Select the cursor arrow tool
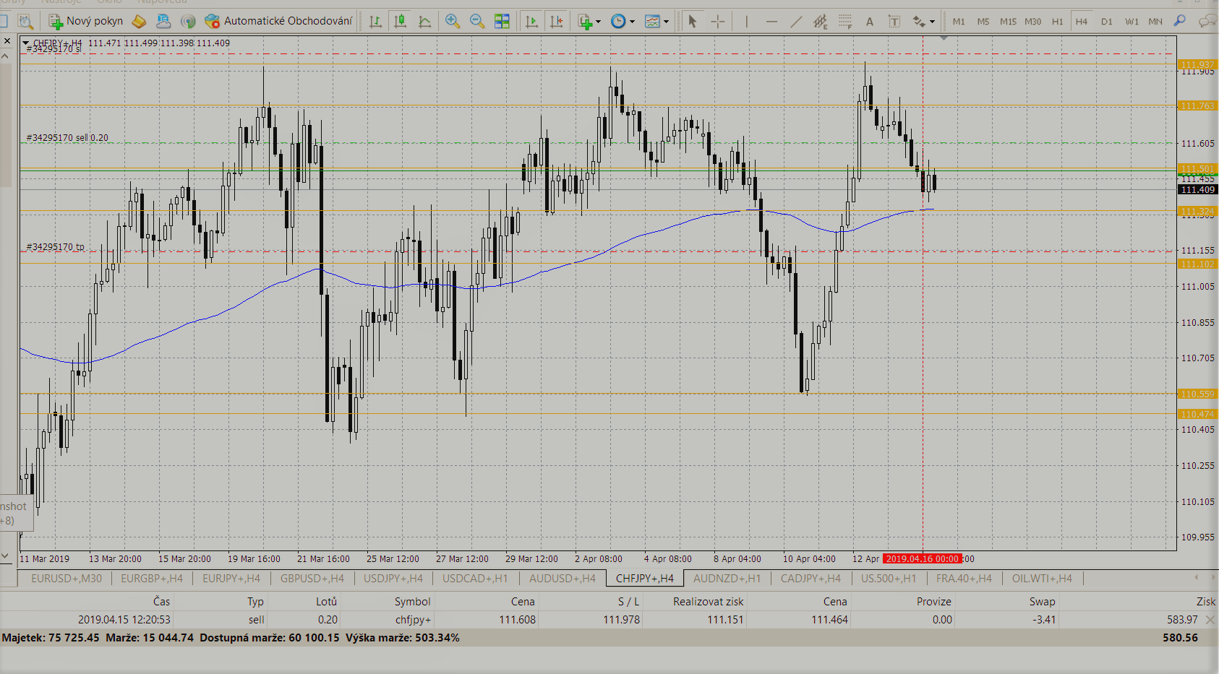1219x674 pixels. (x=692, y=21)
